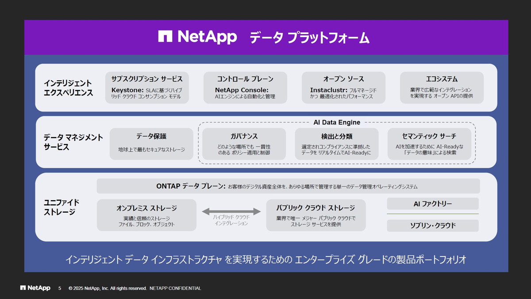Select the インテリジェント エクスペリエンス row label
The image size is (531, 299).
point(69,86)
